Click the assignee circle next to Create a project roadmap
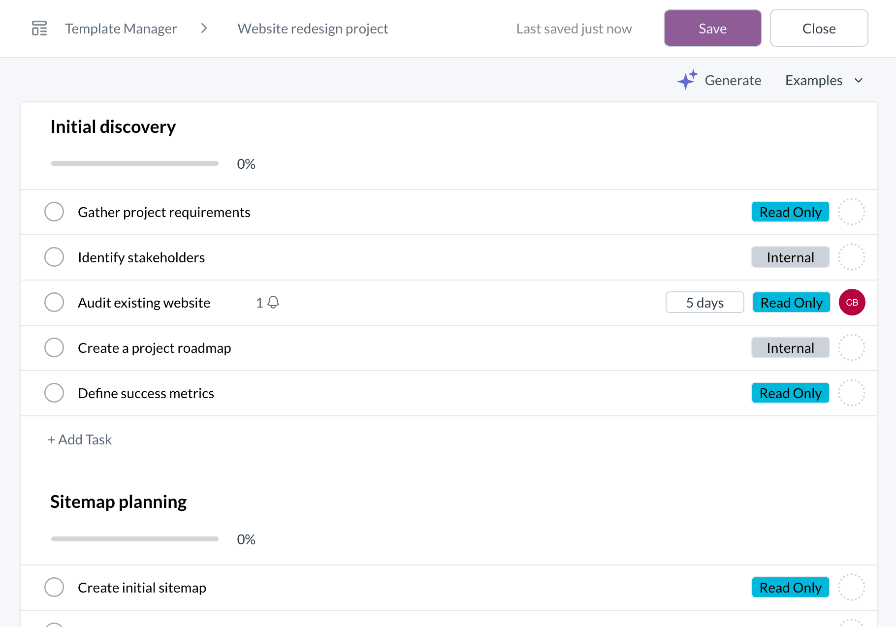The height and width of the screenshot is (627, 896). pos(852,347)
